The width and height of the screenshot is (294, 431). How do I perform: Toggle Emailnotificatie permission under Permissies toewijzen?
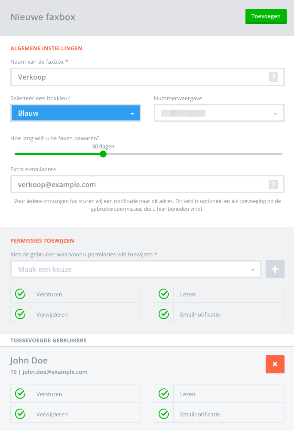pyautogui.click(x=164, y=314)
